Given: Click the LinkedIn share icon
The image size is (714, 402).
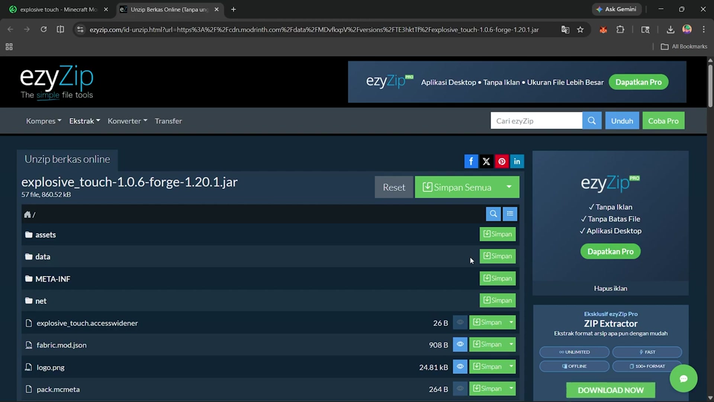Looking at the screenshot, I should 517,162.
